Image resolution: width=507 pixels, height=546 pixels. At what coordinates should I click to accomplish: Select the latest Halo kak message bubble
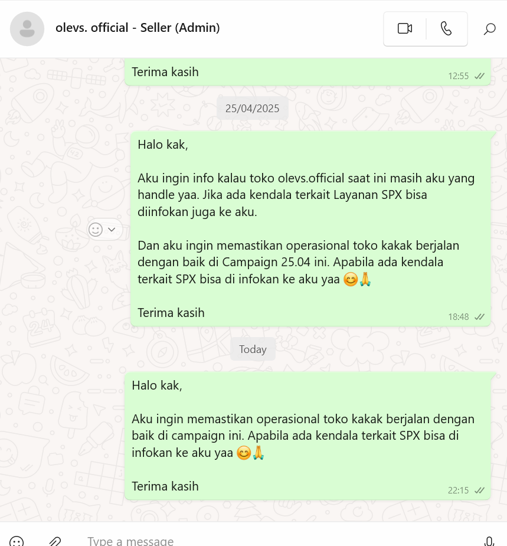(308, 436)
